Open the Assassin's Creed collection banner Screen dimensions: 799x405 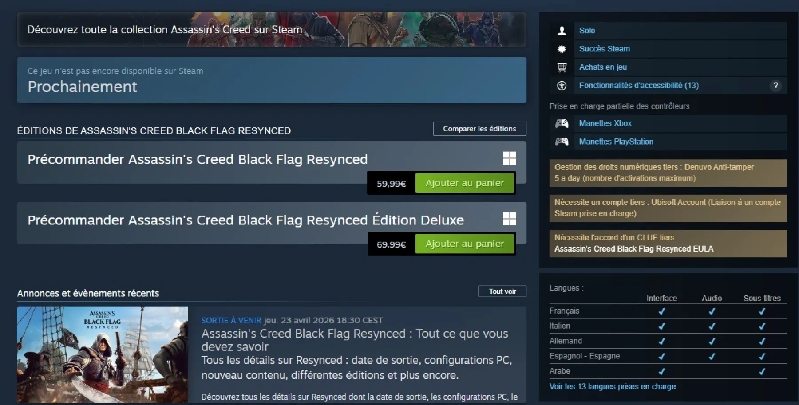click(x=272, y=29)
